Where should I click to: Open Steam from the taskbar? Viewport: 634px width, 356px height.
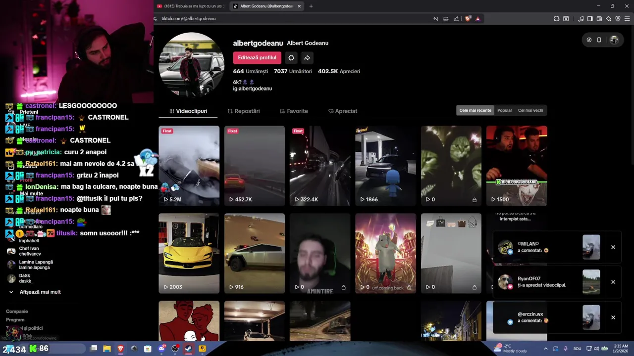coord(189,349)
